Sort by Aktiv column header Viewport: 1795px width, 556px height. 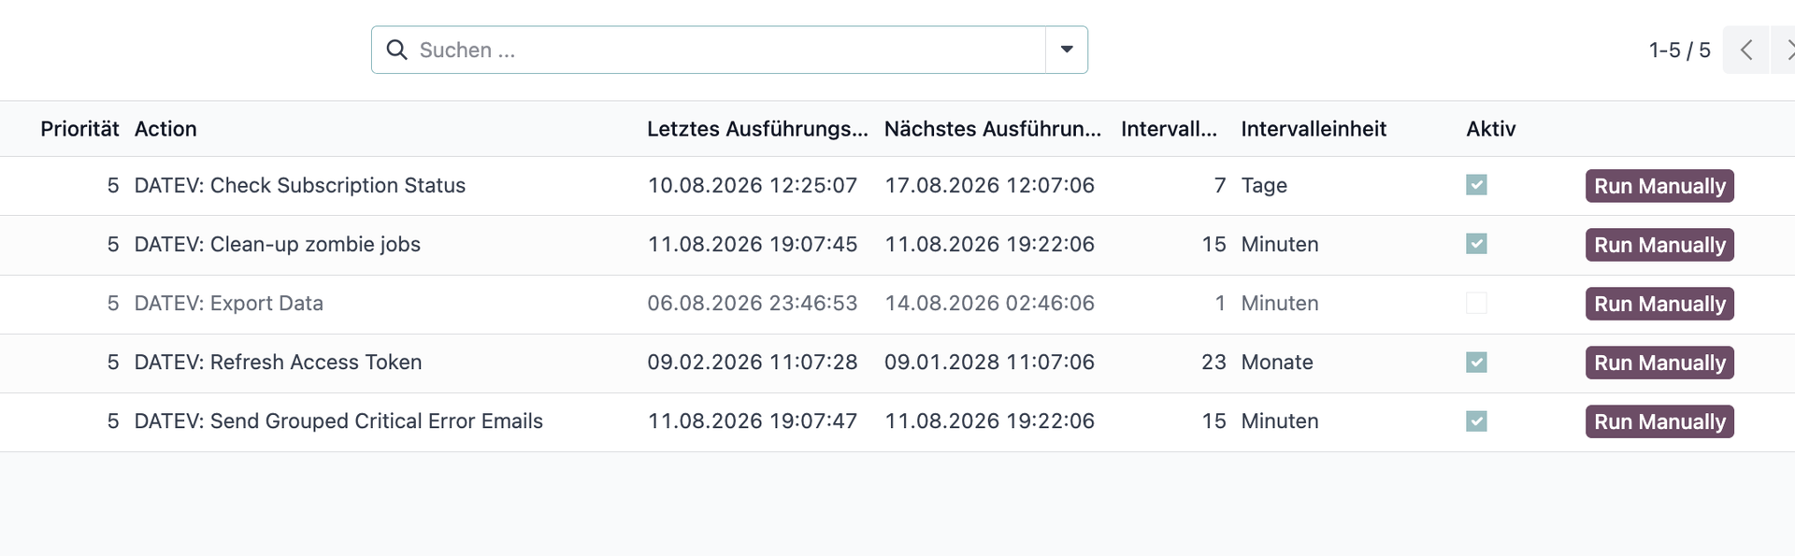pyautogui.click(x=1491, y=129)
